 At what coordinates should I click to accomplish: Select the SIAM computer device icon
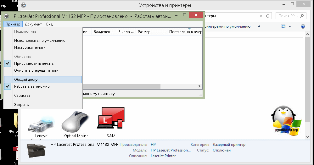[x=110, y=119]
